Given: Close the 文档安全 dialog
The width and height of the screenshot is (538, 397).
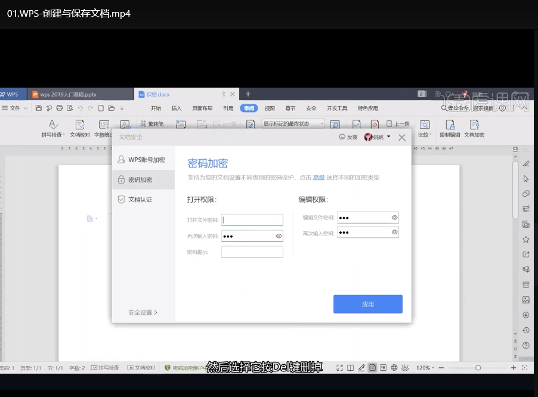Looking at the screenshot, I should (402, 138).
